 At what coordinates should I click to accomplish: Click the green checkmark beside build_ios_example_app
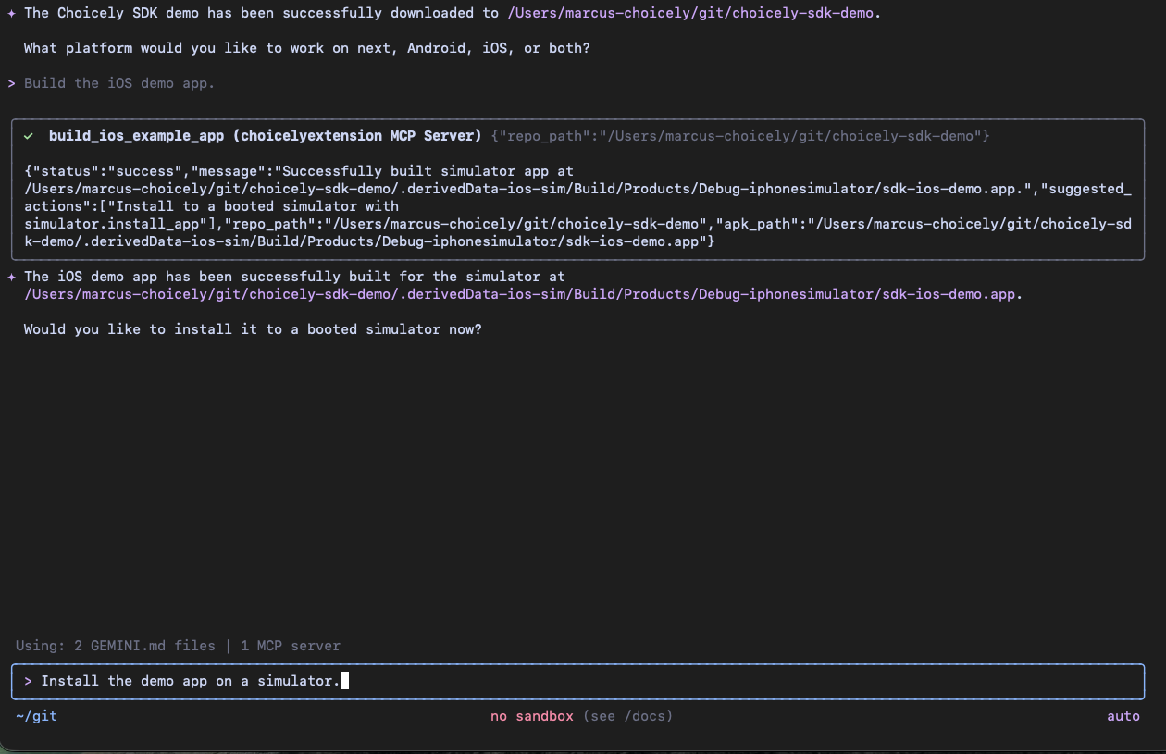[x=27, y=135]
